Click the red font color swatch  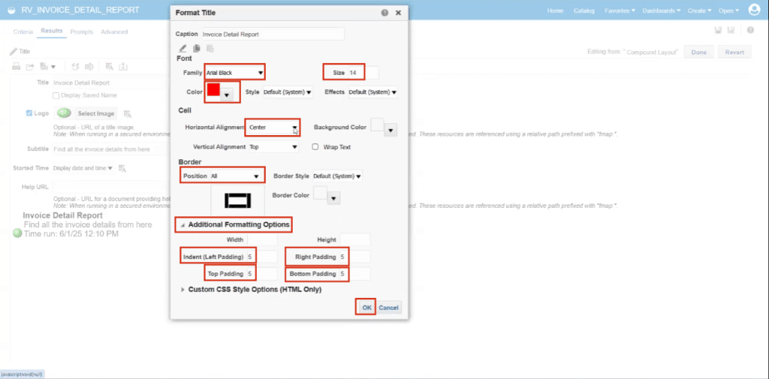(x=213, y=90)
